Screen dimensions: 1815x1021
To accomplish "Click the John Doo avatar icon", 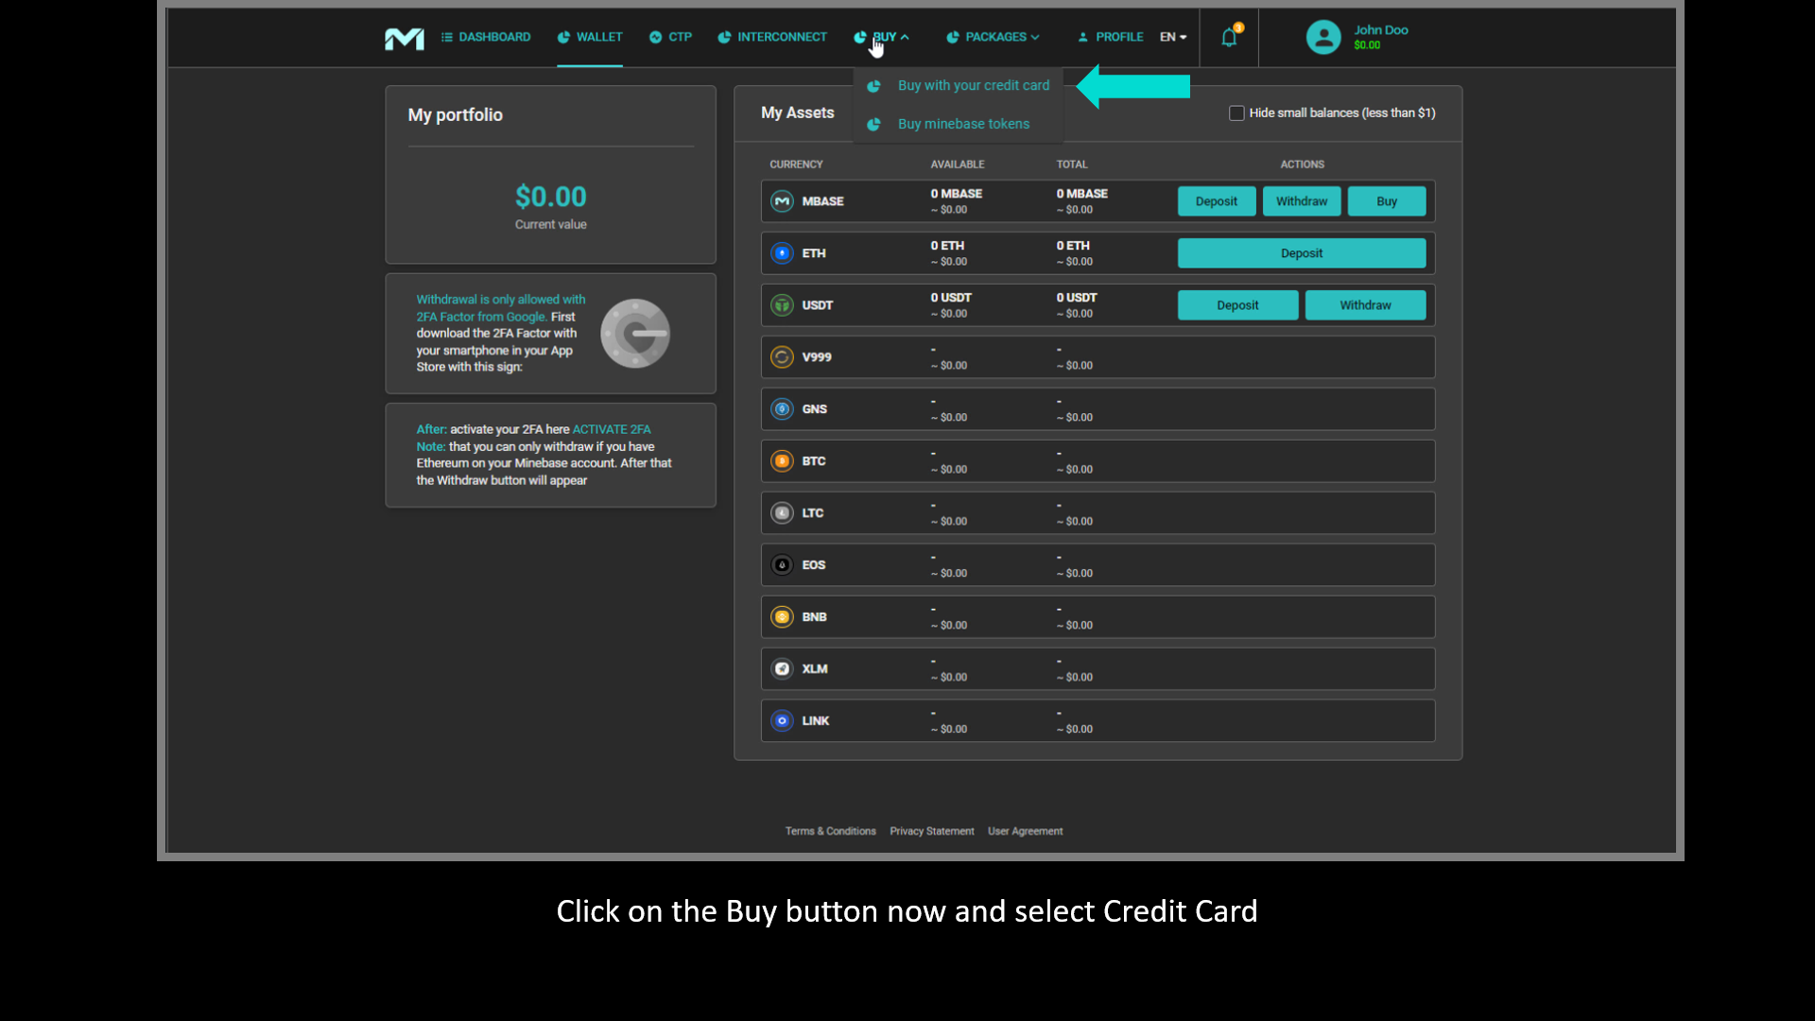I will pos(1322,38).
